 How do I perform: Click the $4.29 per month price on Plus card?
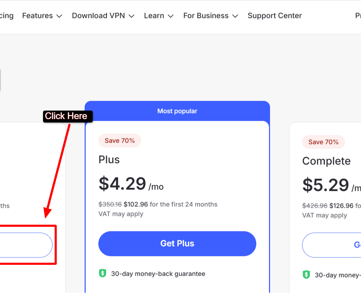tap(122, 183)
